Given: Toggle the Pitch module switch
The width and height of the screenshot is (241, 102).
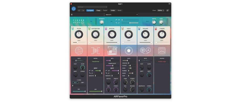Looking at the screenshot, I should 73,29.
